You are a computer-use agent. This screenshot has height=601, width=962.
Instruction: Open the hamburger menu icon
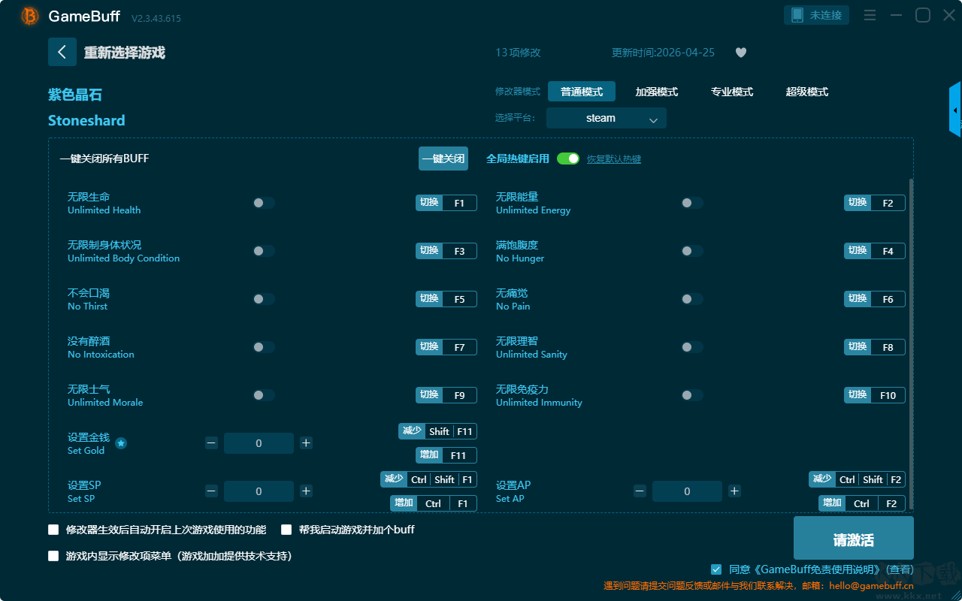tap(870, 15)
